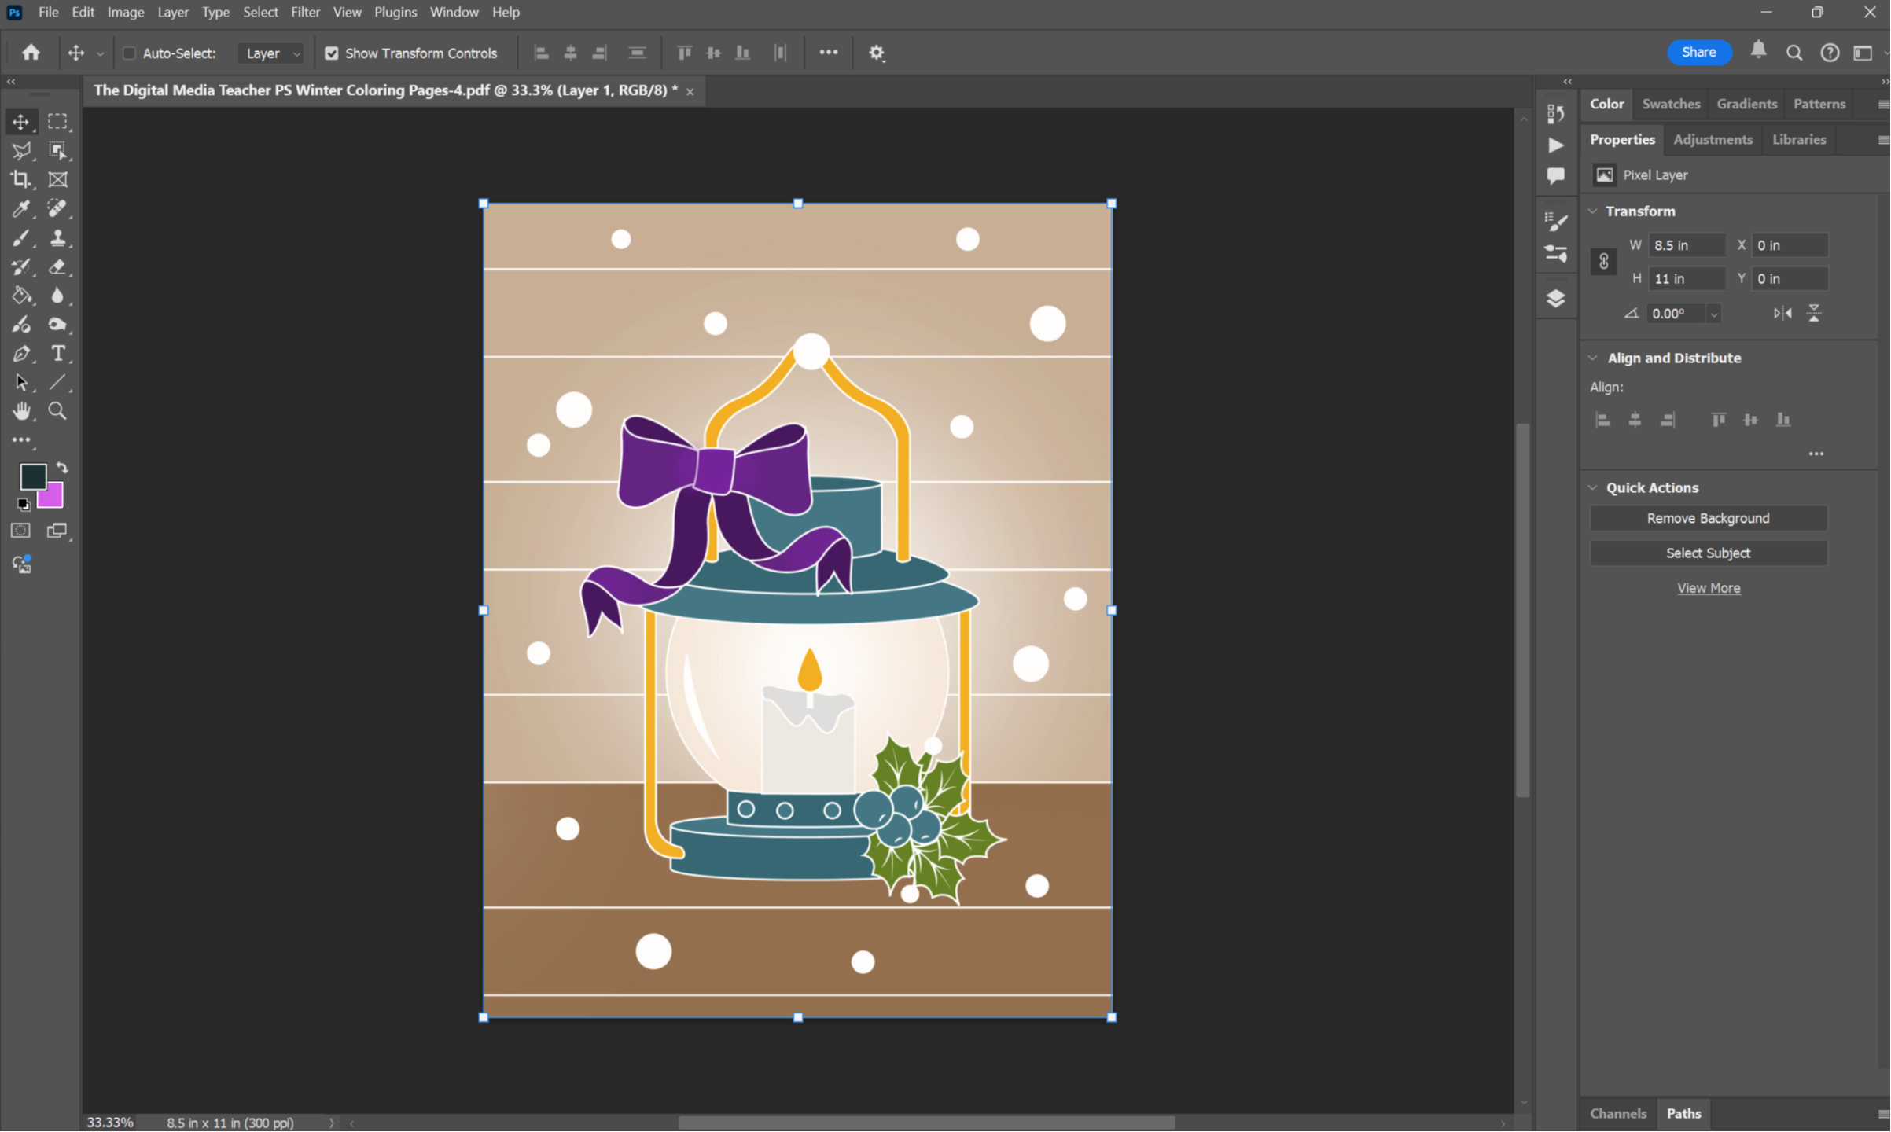Select the Pen tool
The height and width of the screenshot is (1132, 1891).
[x=21, y=354]
